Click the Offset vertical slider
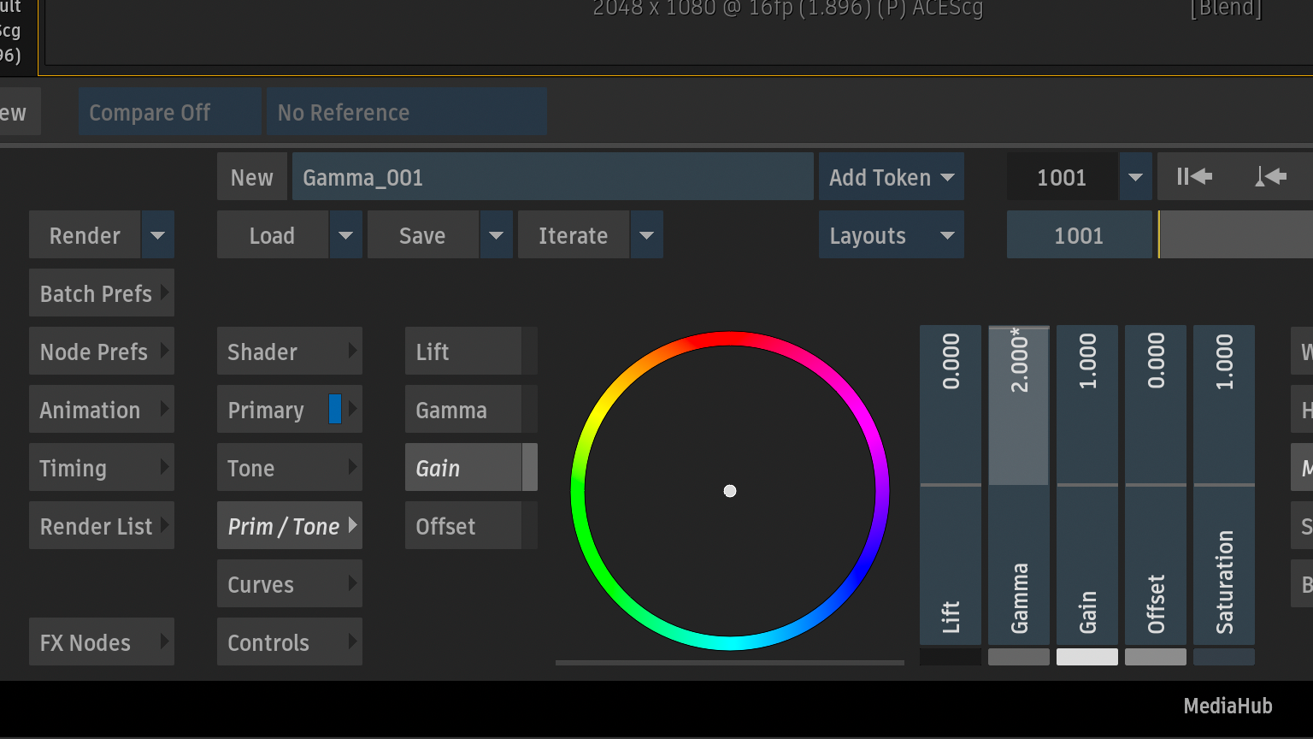 tap(1156, 485)
